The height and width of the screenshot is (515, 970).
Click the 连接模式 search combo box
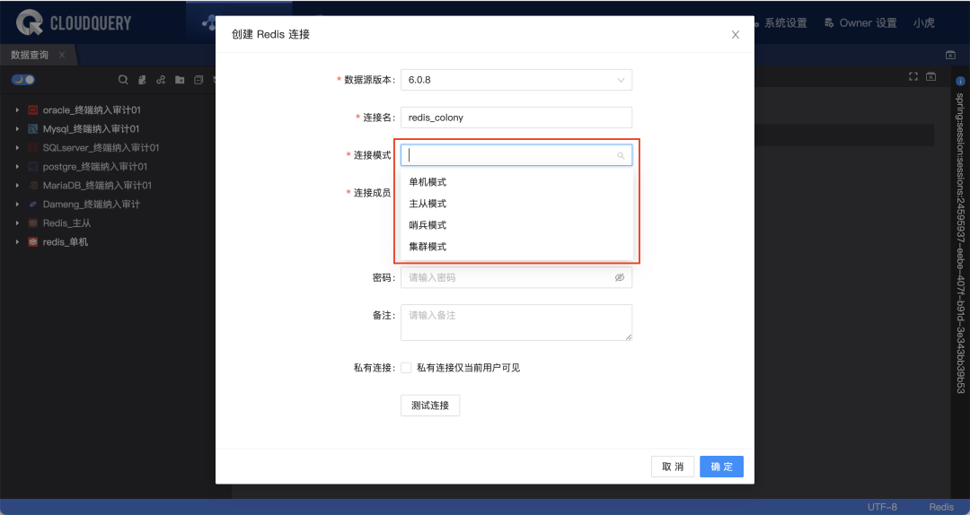pos(516,155)
